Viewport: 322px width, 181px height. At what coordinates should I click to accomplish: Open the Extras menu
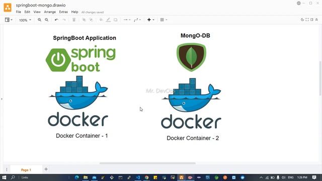63,12
